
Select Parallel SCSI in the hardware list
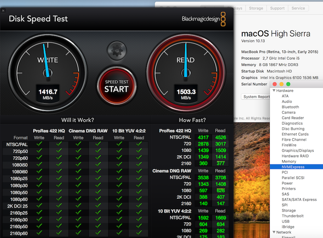coord(293,177)
